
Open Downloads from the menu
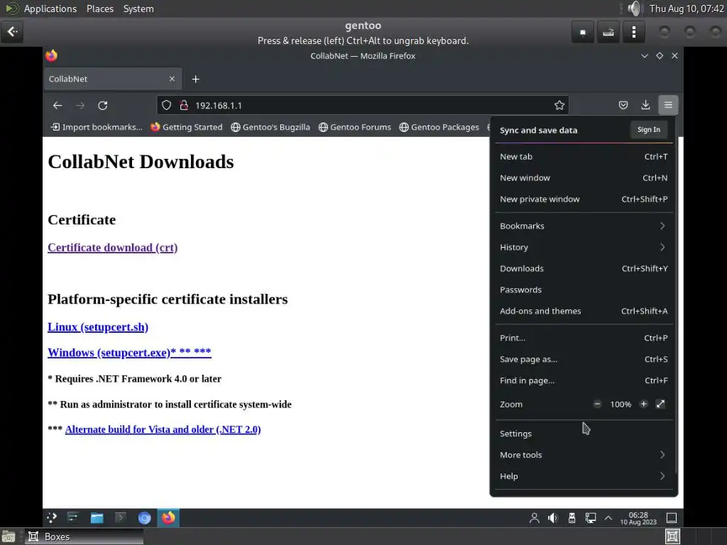584,269
